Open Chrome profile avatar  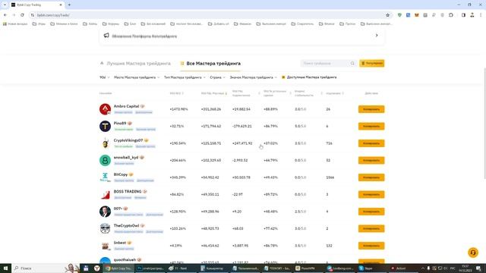click(472, 15)
